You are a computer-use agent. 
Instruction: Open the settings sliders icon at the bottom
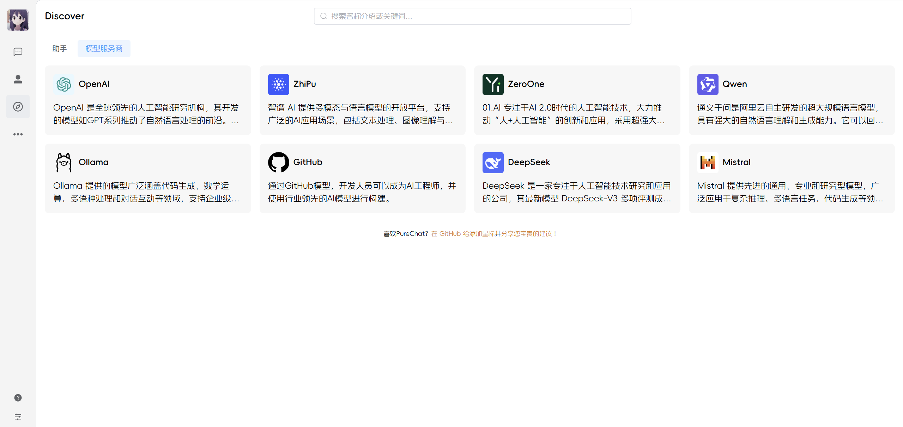pos(18,417)
